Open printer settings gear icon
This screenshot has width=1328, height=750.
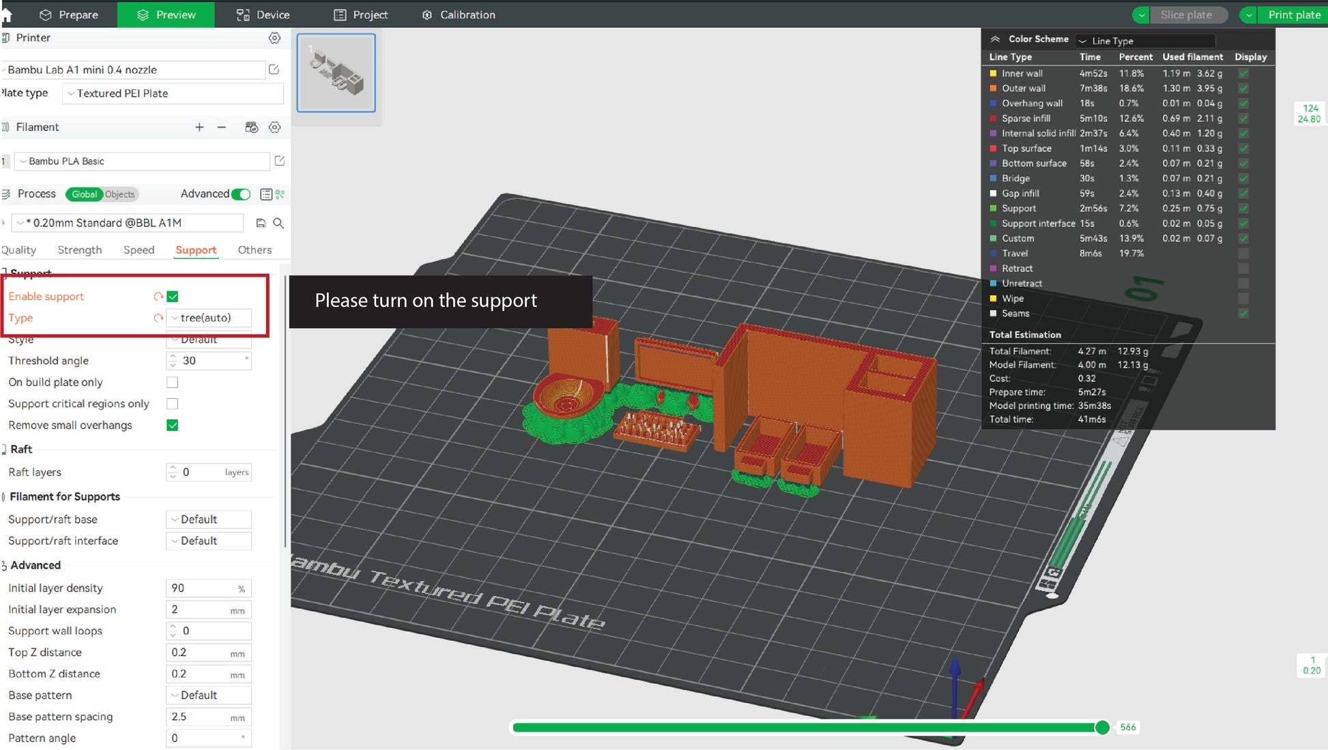274,38
